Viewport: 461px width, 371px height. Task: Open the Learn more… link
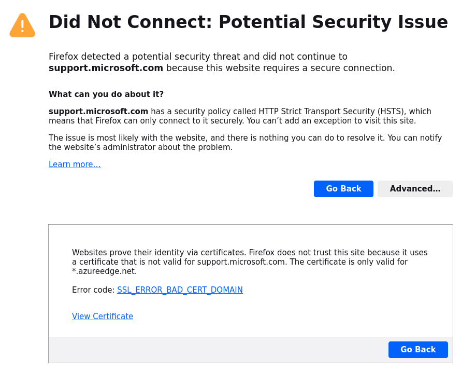pos(75,164)
